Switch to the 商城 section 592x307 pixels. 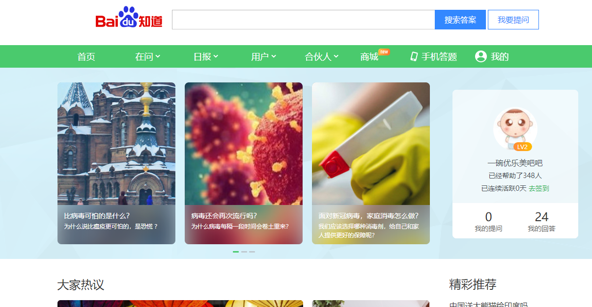pyautogui.click(x=369, y=56)
